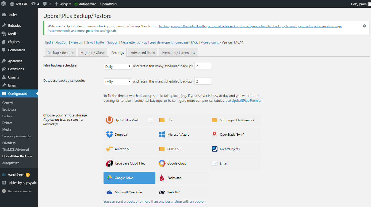Viewport: 371px width, 207px height.
Task: Click the use UpdraftPlus Premium link
Action: coord(244,101)
